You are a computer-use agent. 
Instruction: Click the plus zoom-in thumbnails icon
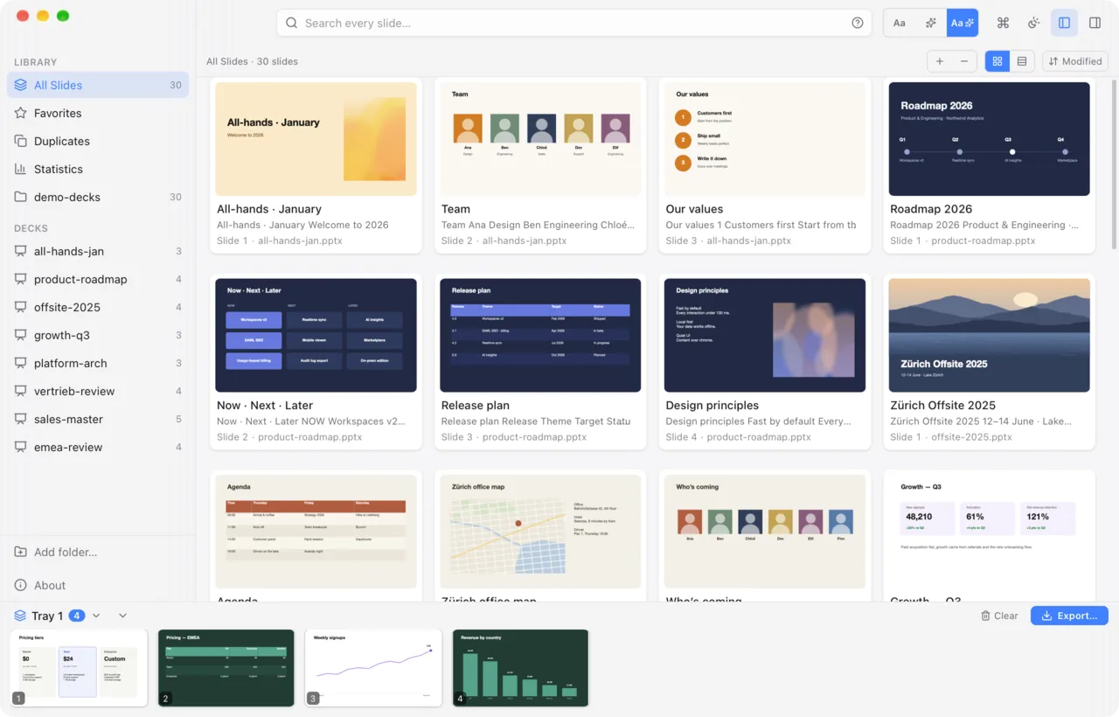point(940,61)
